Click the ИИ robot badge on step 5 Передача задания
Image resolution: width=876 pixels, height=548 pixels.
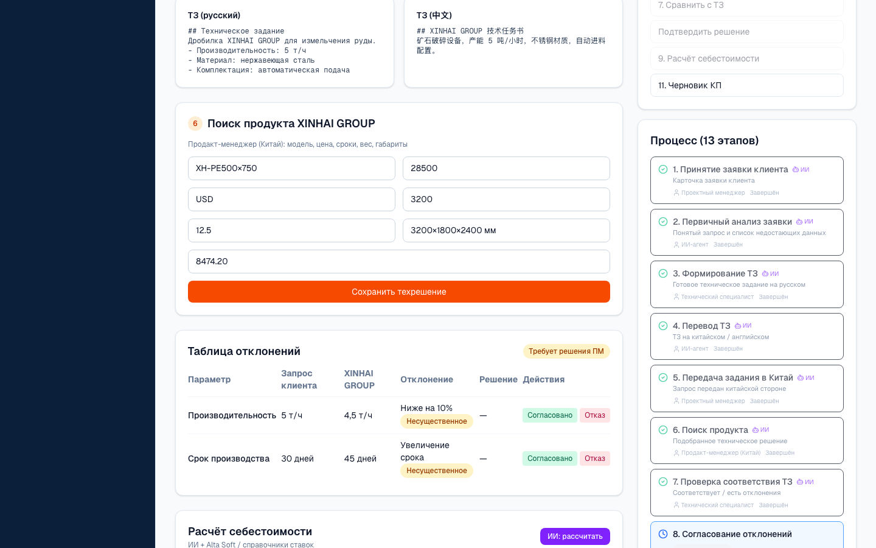[805, 378]
